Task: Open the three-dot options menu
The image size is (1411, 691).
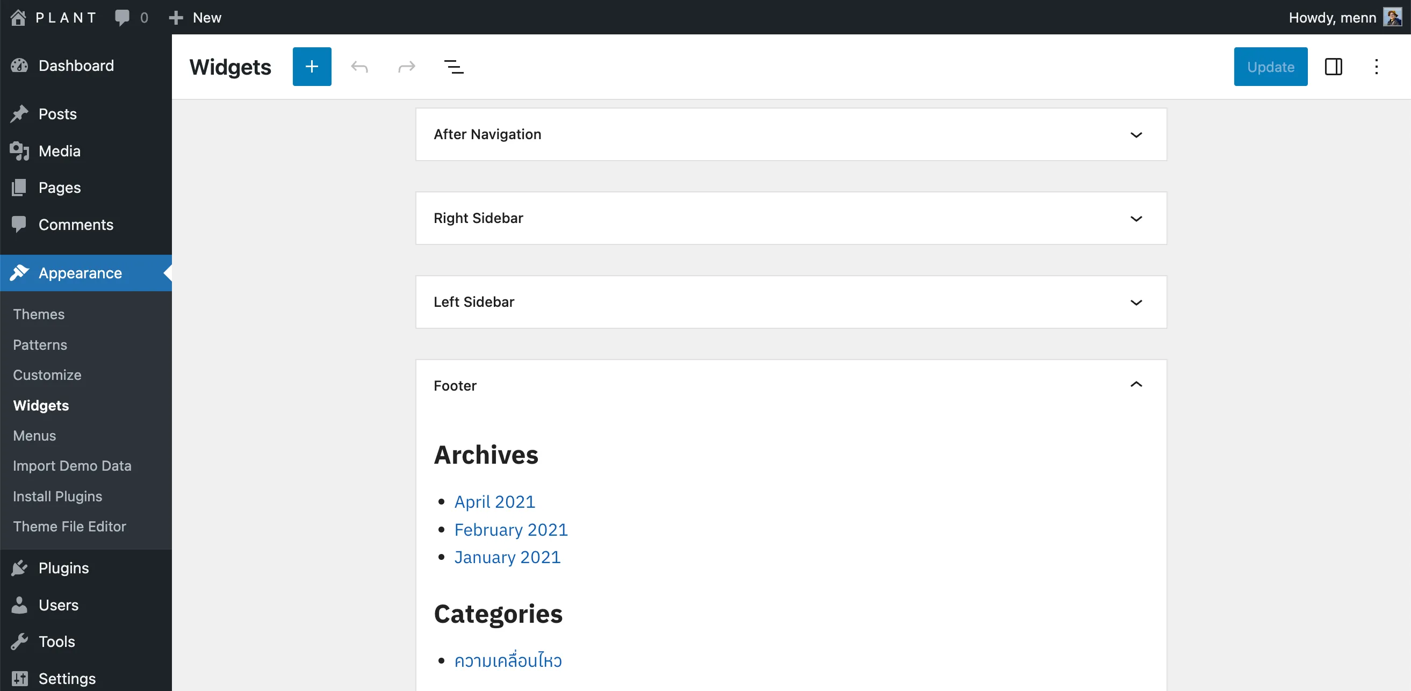Action: pos(1377,66)
